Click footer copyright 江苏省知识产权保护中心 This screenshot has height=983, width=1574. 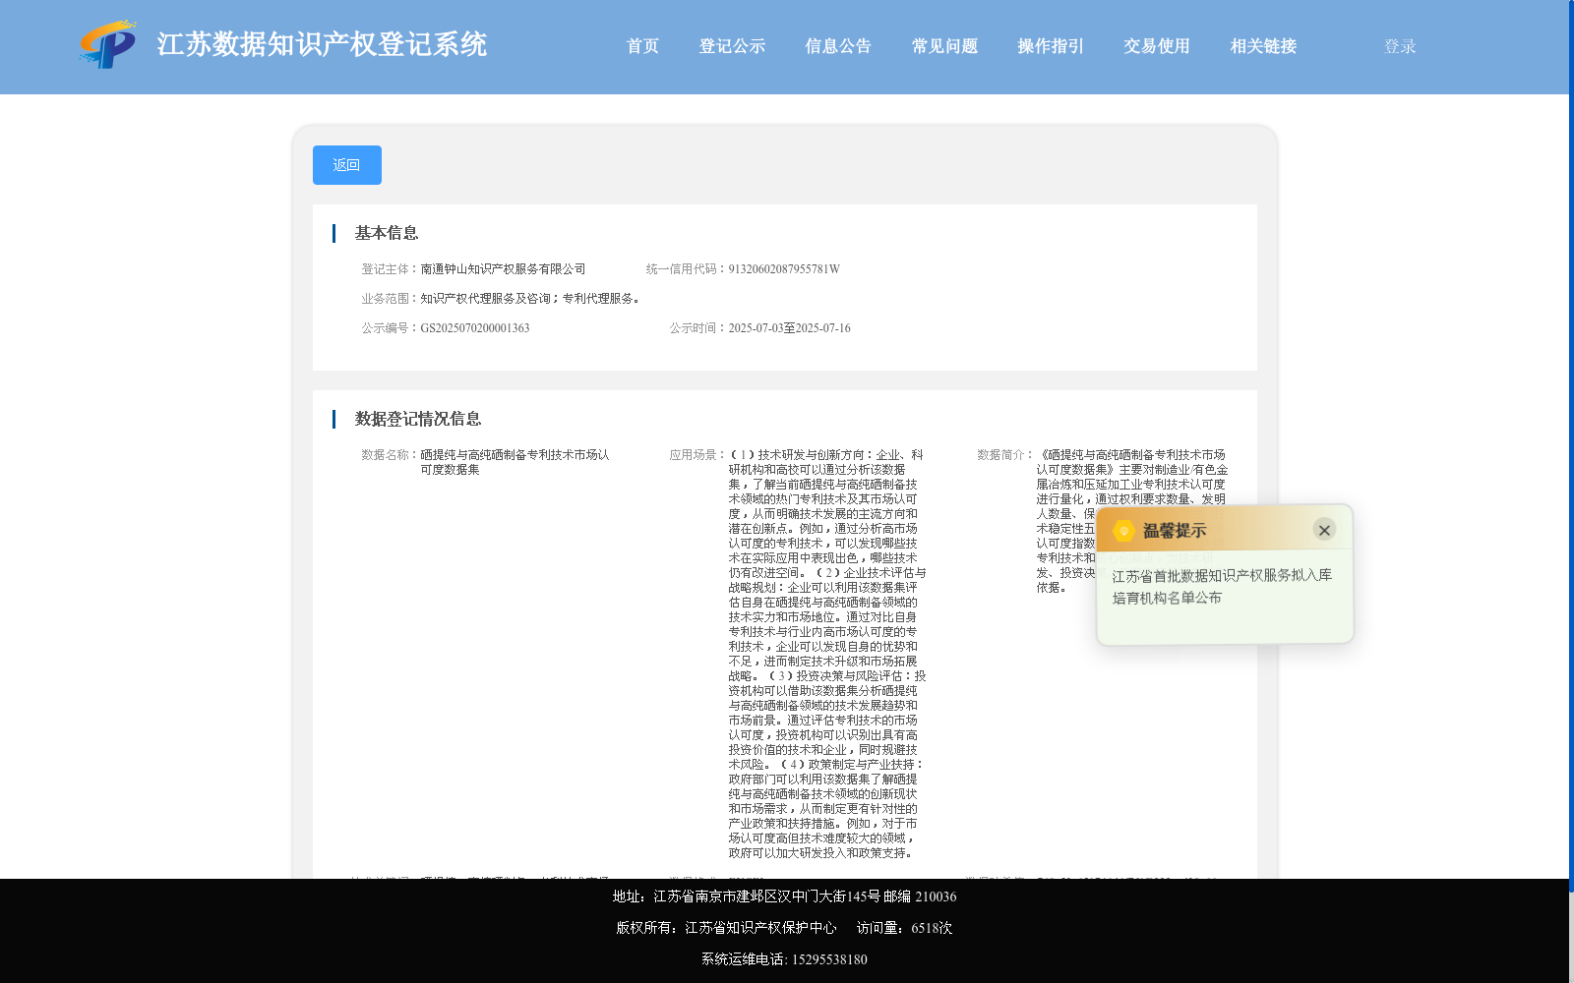point(760,928)
